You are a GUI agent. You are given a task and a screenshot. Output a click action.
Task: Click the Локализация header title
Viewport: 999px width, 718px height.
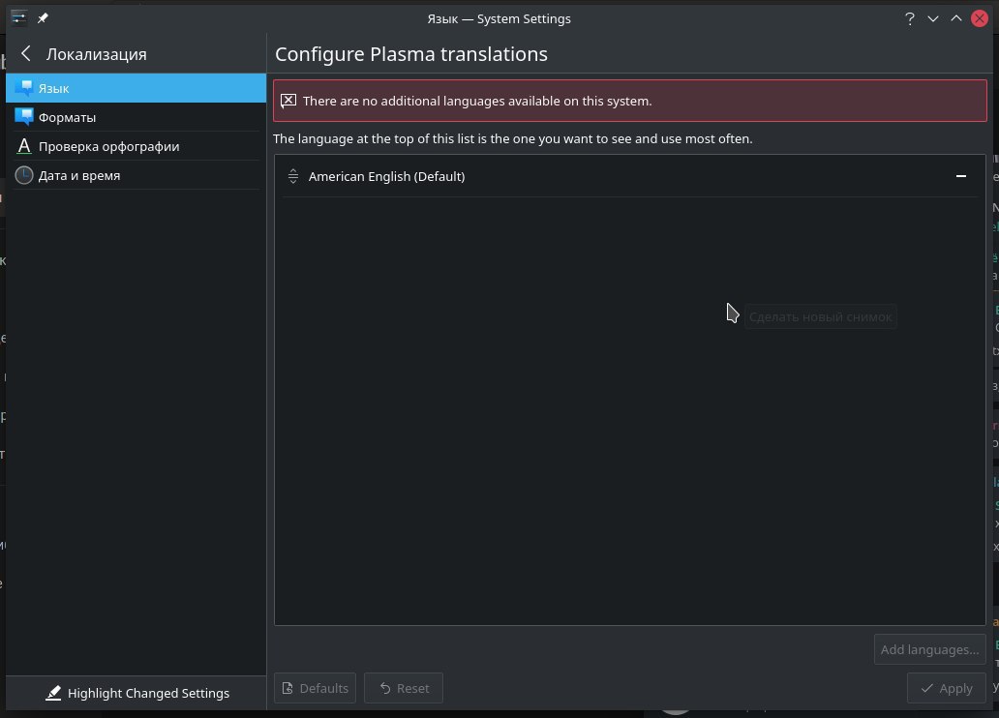96,54
